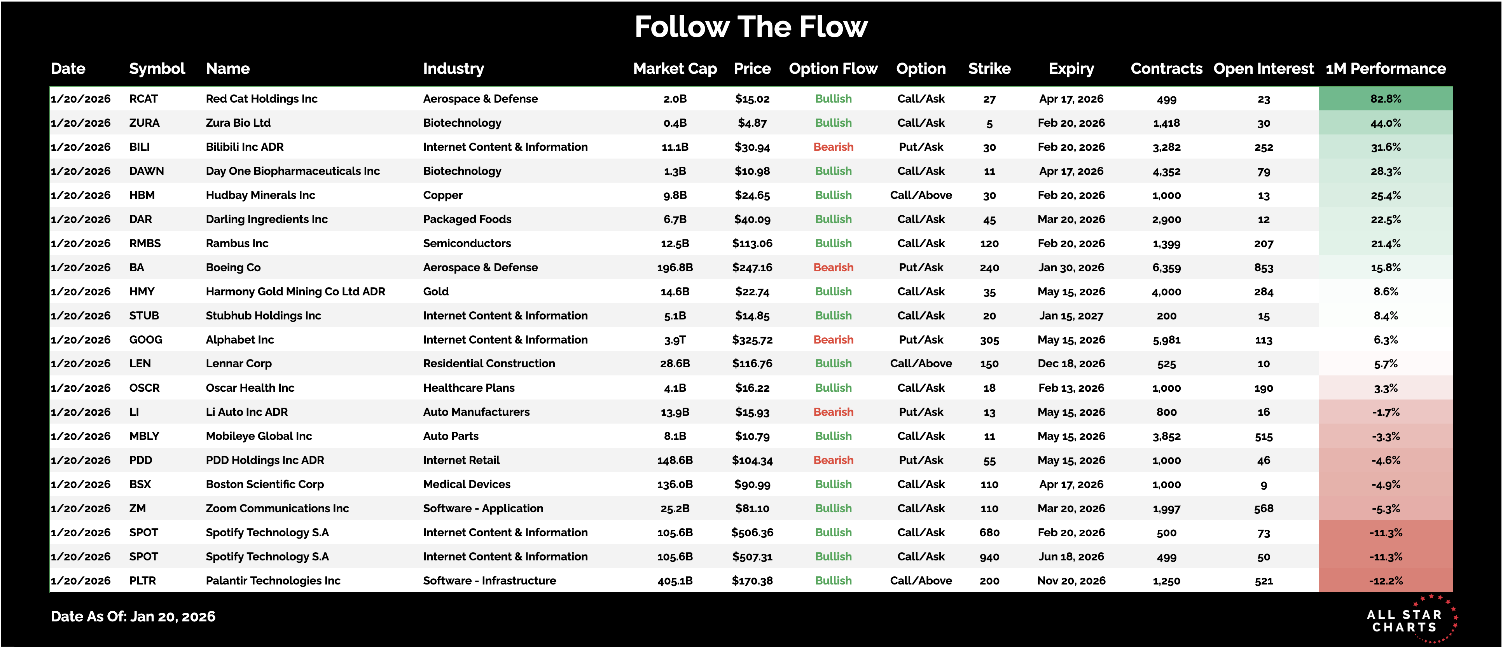Click the Option Flow column header
Image resolution: width=1503 pixels, height=649 pixels.
click(x=833, y=69)
